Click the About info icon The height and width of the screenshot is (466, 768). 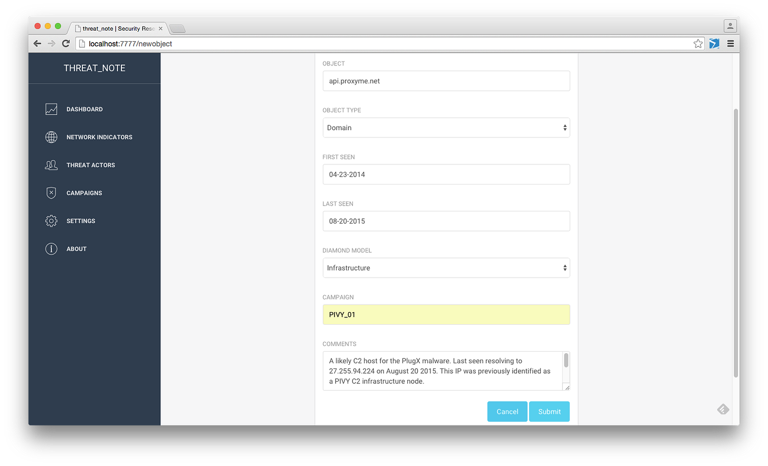51,249
